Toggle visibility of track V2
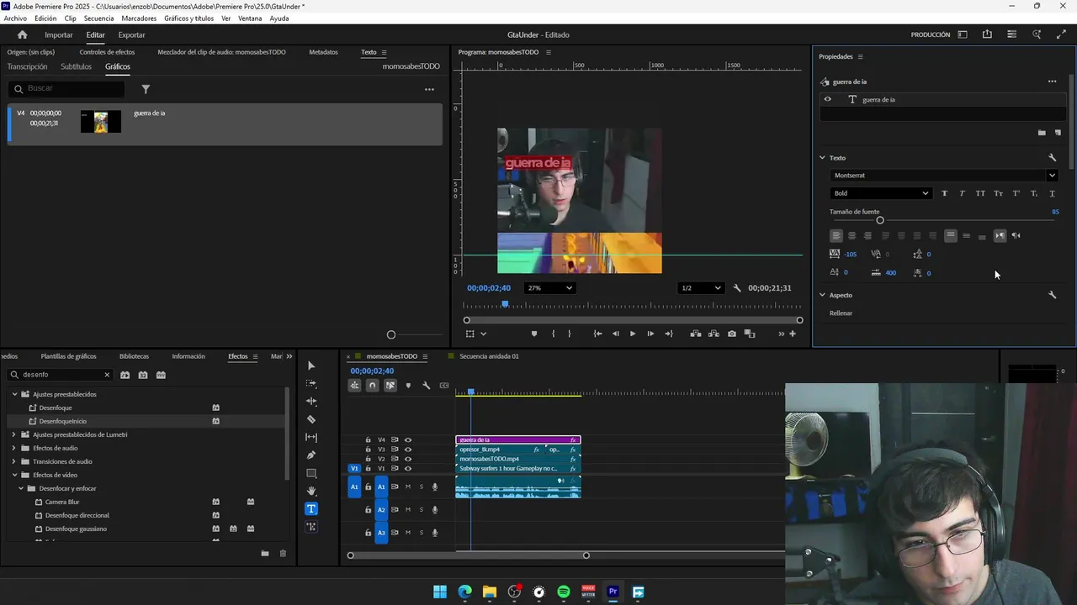The image size is (1077, 605). [x=408, y=459]
